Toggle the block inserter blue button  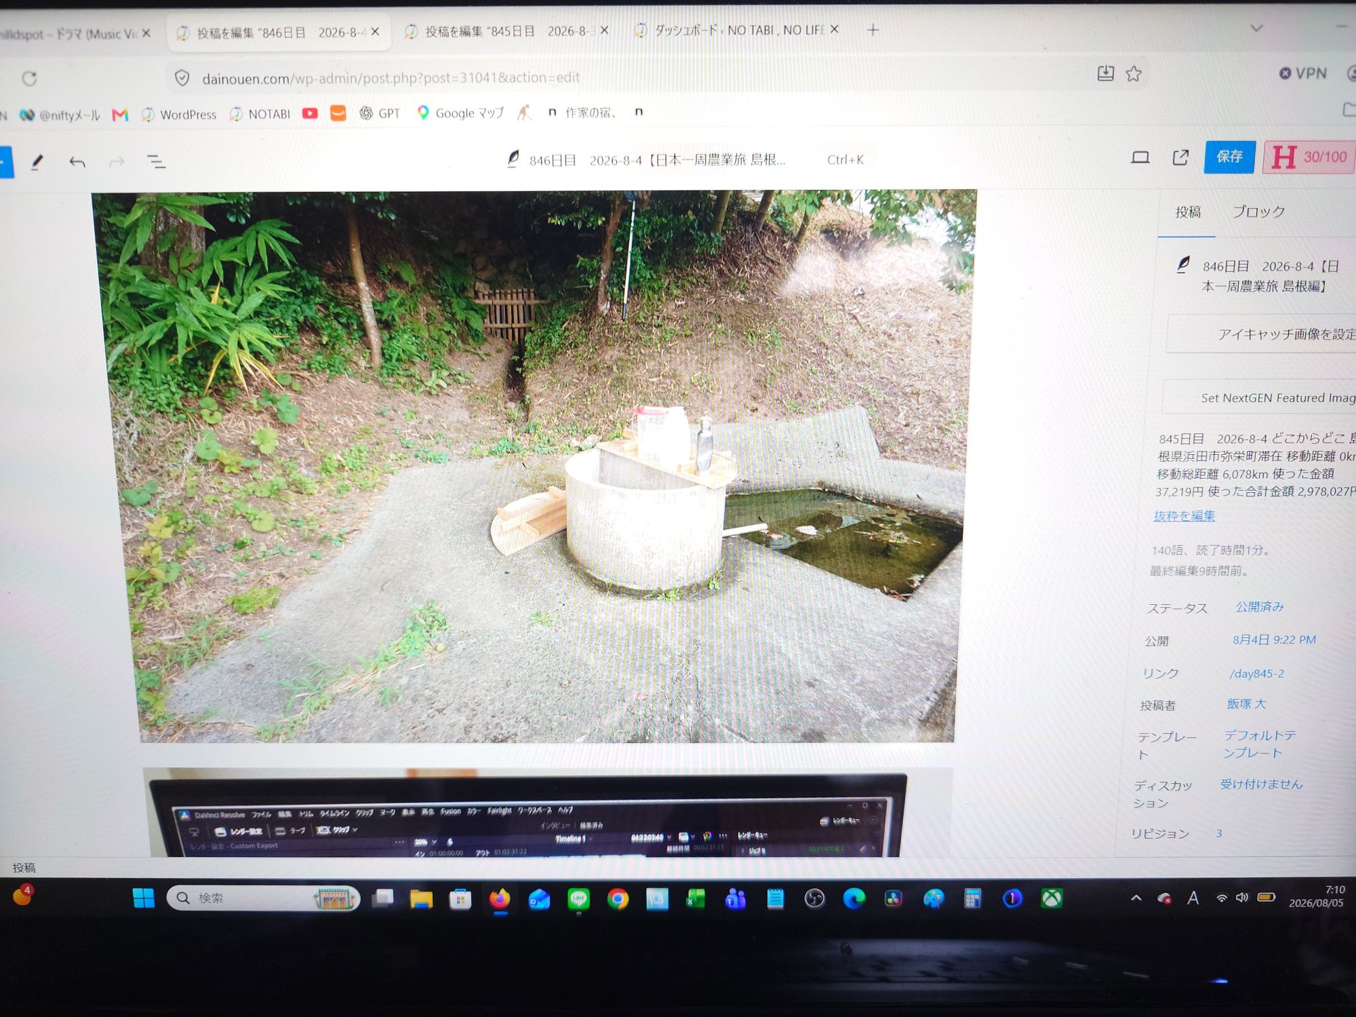pos(5,161)
